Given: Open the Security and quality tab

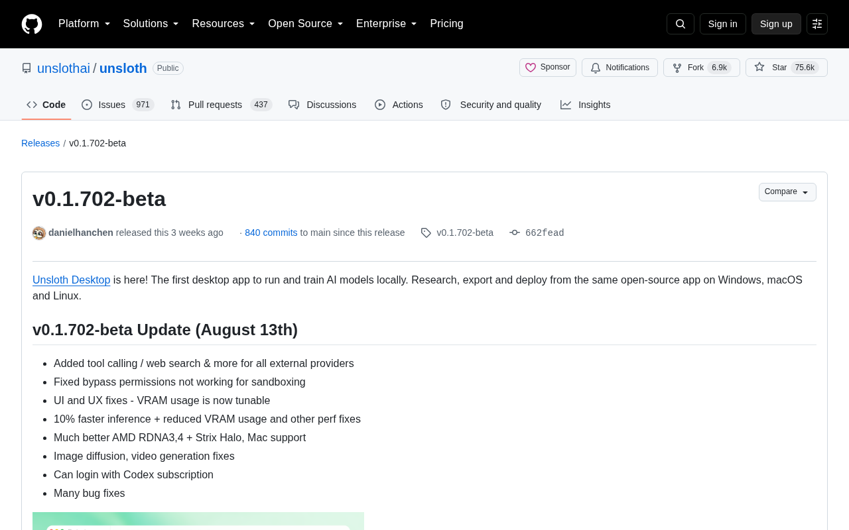Looking at the screenshot, I should (491, 105).
